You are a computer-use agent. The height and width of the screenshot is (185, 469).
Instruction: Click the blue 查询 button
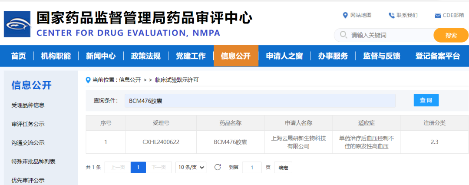click(x=426, y=100)
